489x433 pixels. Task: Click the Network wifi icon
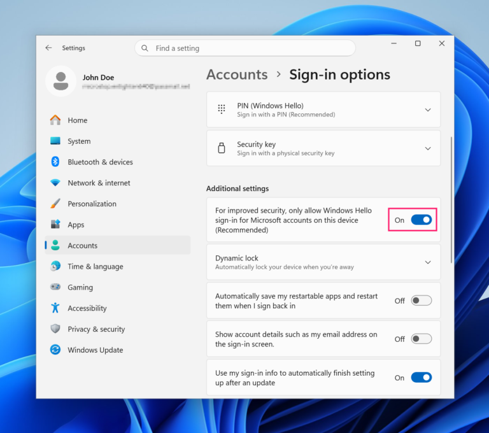point(55,183)
